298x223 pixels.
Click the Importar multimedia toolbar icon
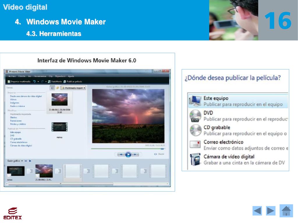tap(9, 82)
